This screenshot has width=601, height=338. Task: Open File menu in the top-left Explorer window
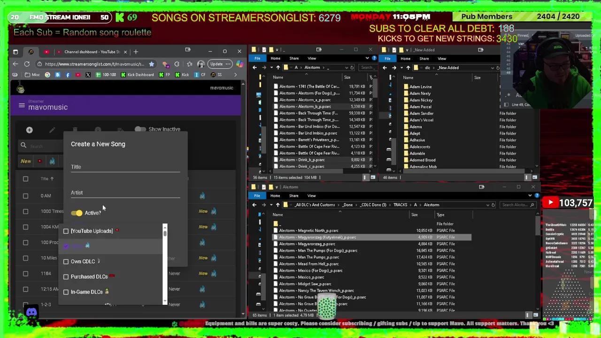coord(257,58)
